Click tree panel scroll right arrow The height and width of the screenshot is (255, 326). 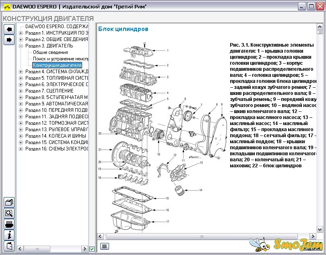coord(85,249)
